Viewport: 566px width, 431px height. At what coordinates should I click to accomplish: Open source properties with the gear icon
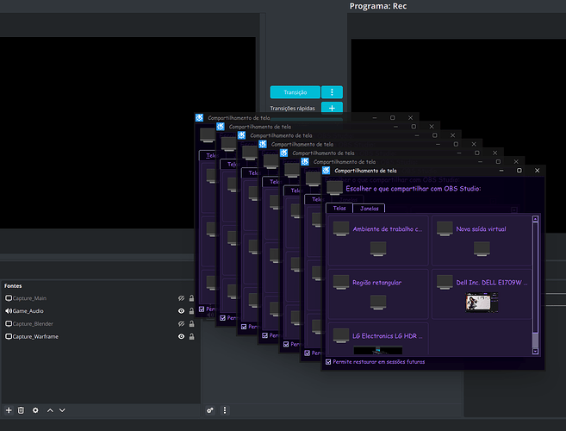[x=35, y=410]
